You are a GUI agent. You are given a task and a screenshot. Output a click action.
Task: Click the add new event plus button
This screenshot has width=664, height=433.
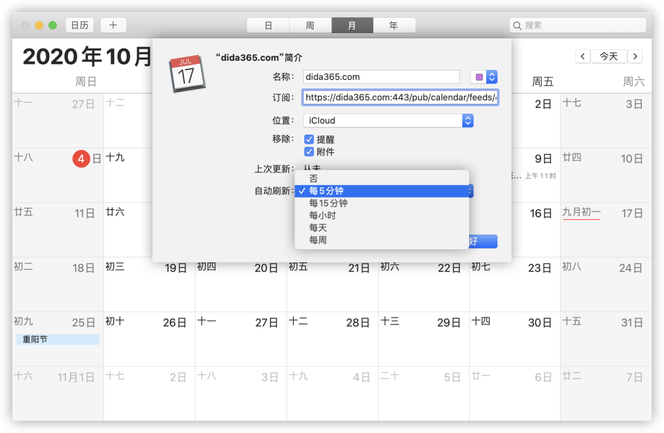[x=113, y=25]
